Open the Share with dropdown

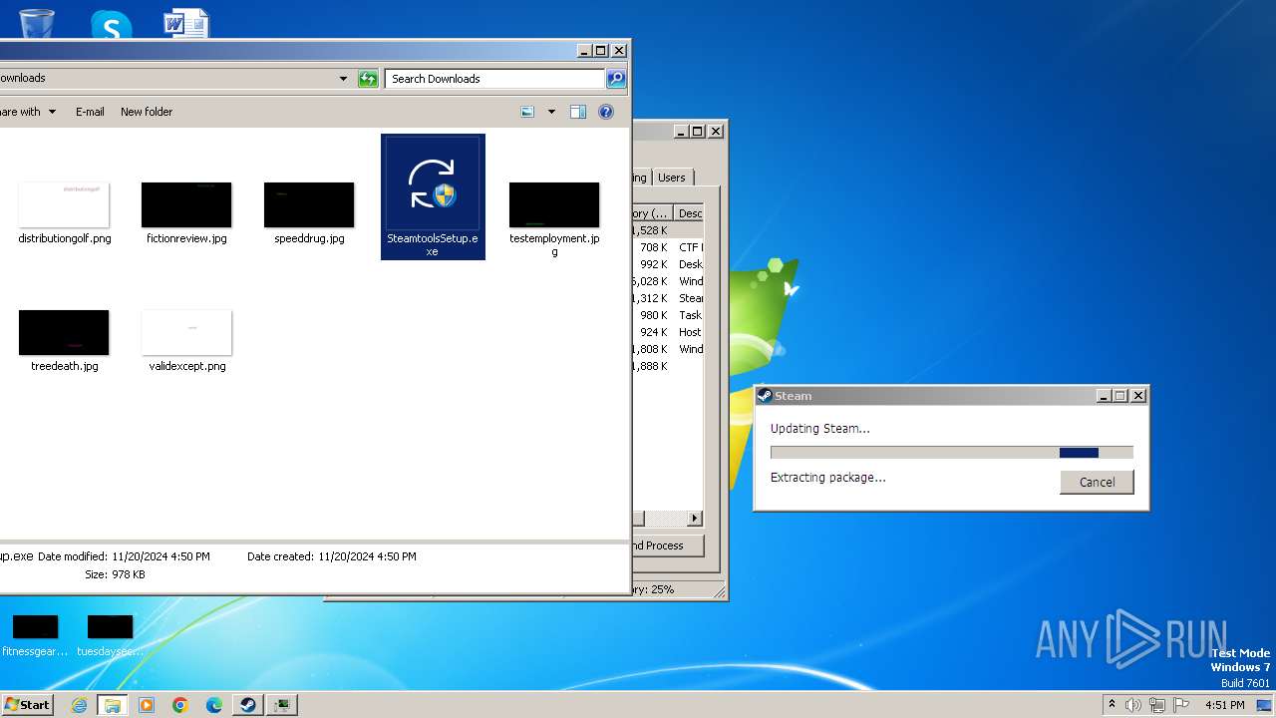click(28, 112)
